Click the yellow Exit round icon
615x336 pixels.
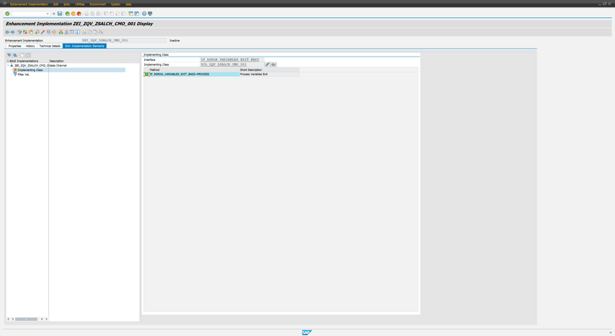coord(73,14)
